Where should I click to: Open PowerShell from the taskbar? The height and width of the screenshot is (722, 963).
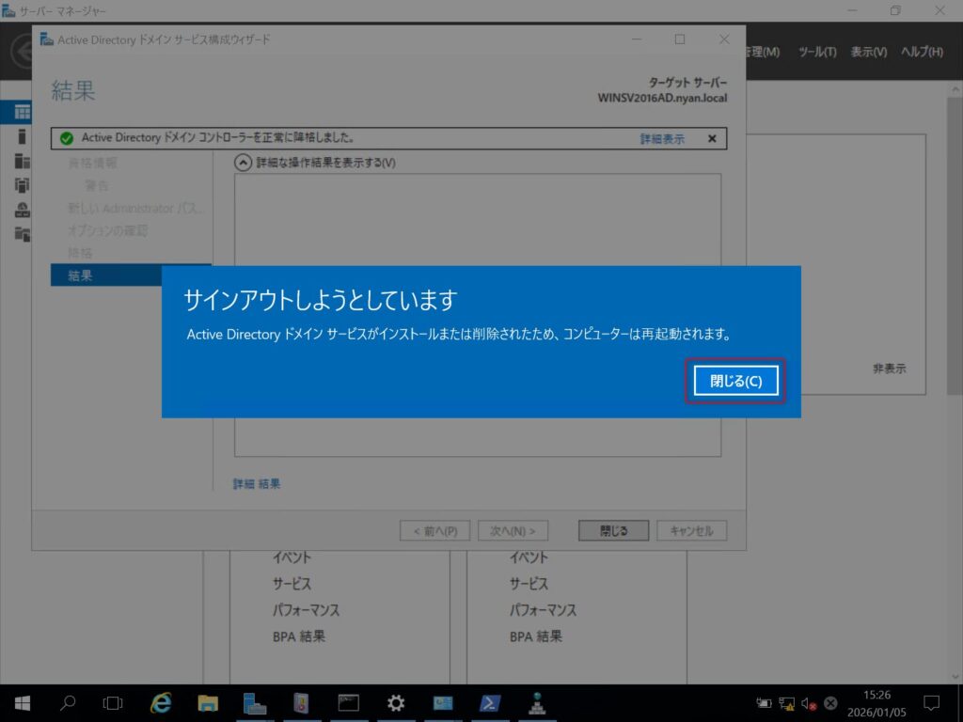coord(490,702)
